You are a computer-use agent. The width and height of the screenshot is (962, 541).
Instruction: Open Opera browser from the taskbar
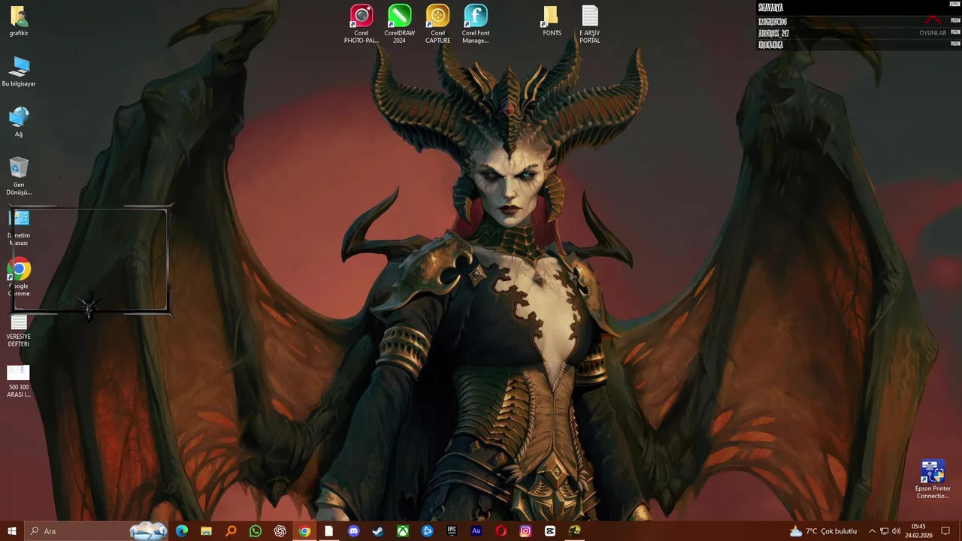tap(501, 531)
